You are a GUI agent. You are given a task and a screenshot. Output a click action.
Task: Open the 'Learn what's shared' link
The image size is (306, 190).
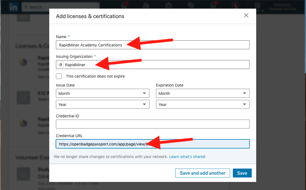(x=187, y=157)
